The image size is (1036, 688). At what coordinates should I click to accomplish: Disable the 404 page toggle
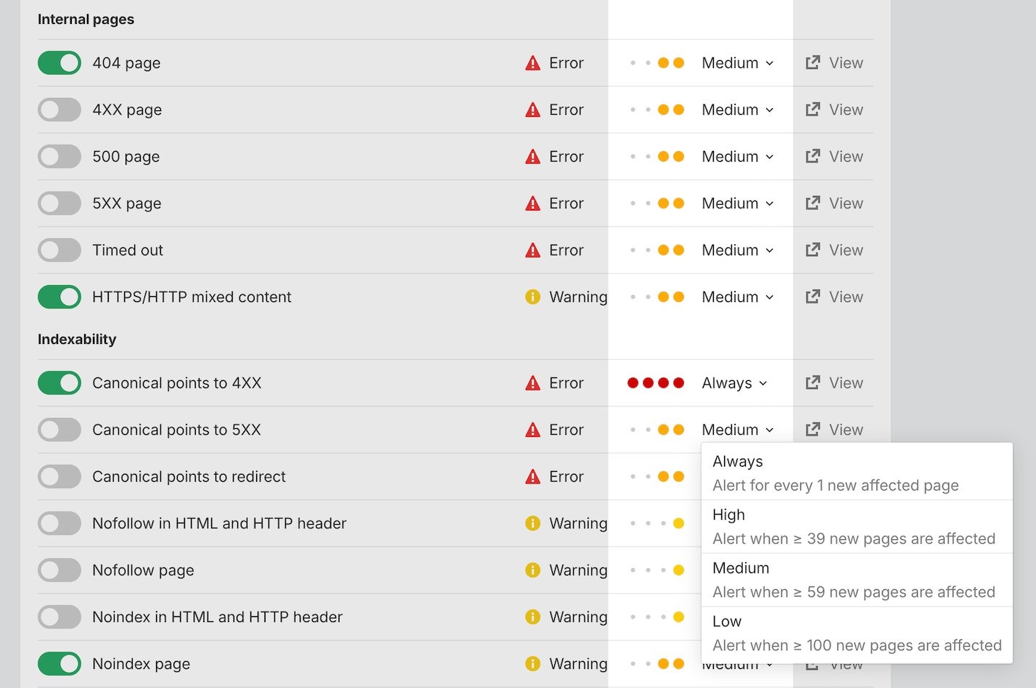(59, 63)
